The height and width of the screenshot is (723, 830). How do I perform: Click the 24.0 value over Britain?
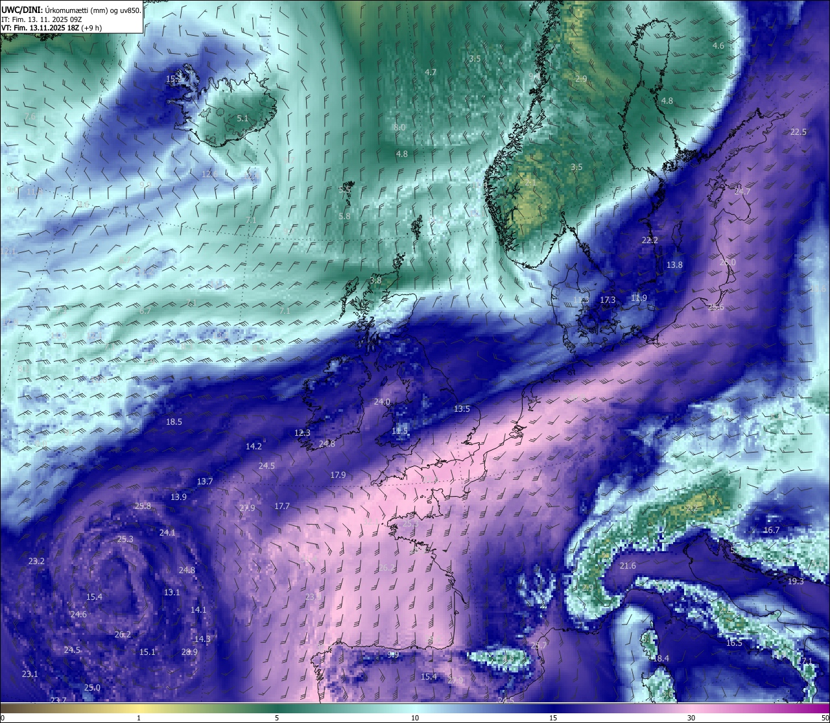click(x=382, y=401)
